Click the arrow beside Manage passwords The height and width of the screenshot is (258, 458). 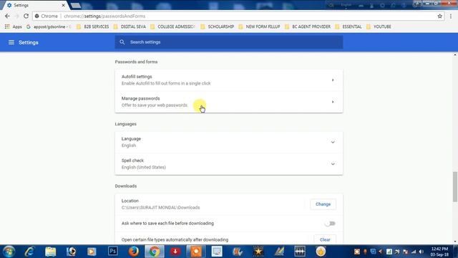(x=333, y=102)
